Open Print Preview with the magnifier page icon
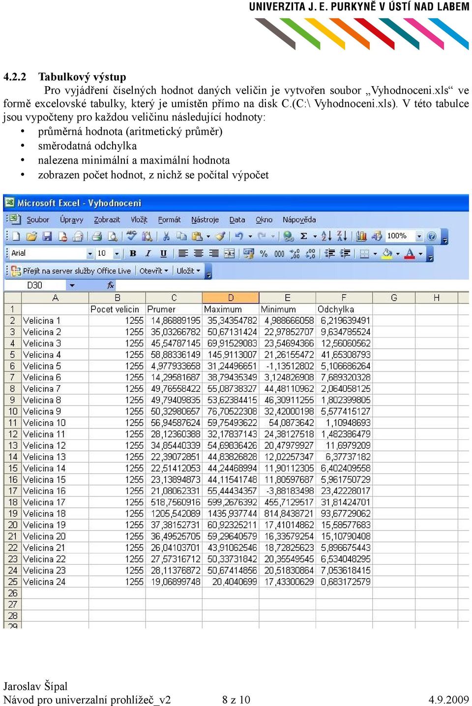Viewport: 472px width, 706px height. point(113,237)
